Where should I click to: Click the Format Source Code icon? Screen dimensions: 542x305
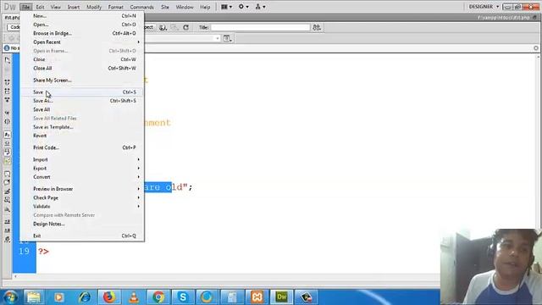click(8, 239)
